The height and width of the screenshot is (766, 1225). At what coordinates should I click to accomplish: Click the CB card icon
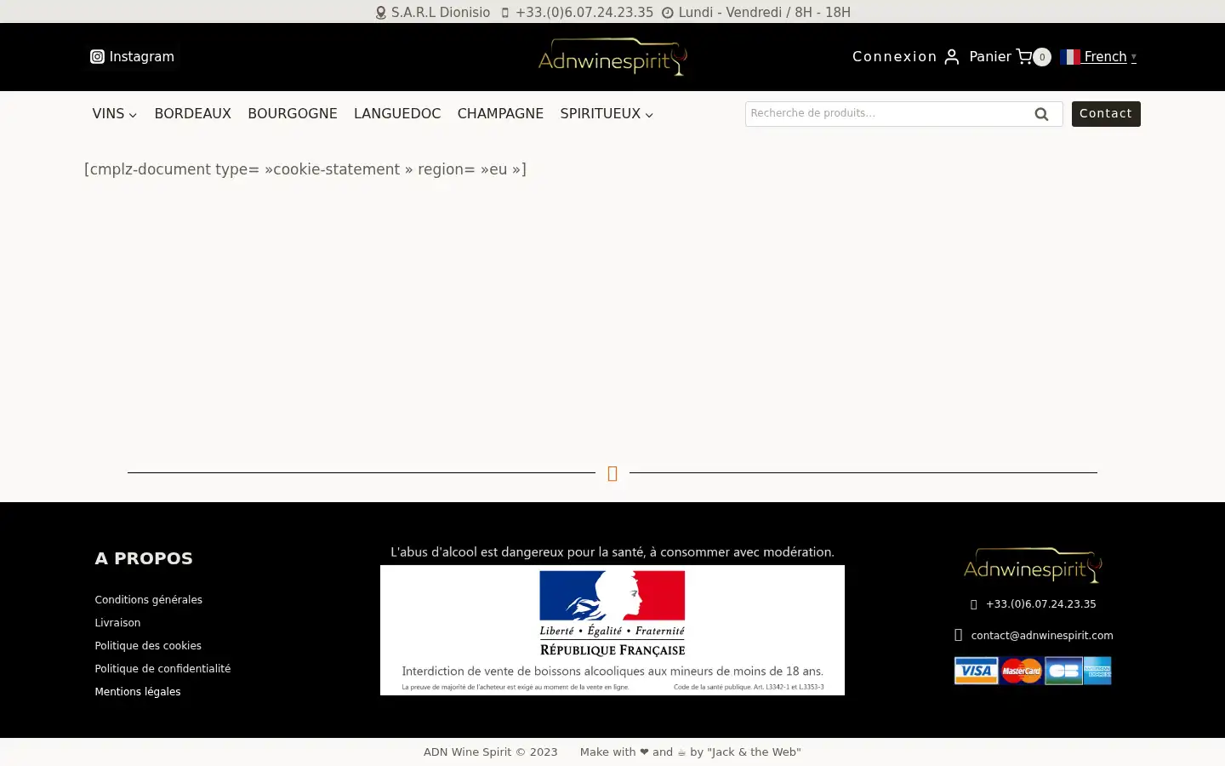[1063, 671]
